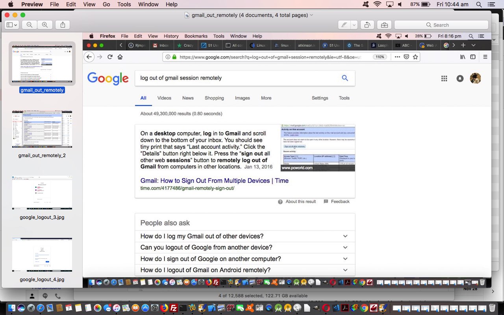This screenshot has width=504, height=315.
Task: Show the Markup Toolbar toolbox button
Action: pos(384,25)
